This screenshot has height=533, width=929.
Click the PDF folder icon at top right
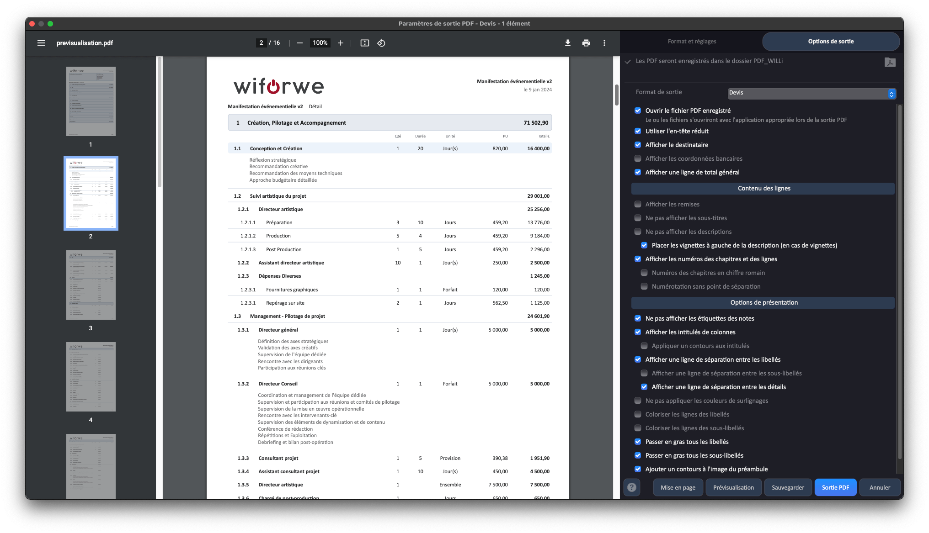click(x=890, y=62)
